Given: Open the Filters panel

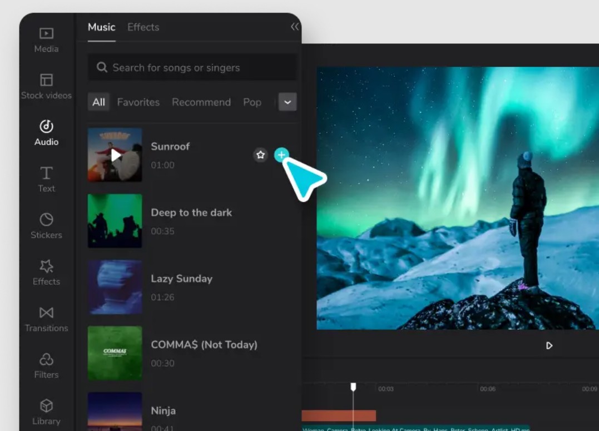Looking at the screenshot, I should click(46, 365).
